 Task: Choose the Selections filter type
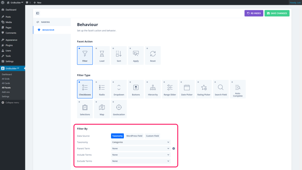point(85,109)
